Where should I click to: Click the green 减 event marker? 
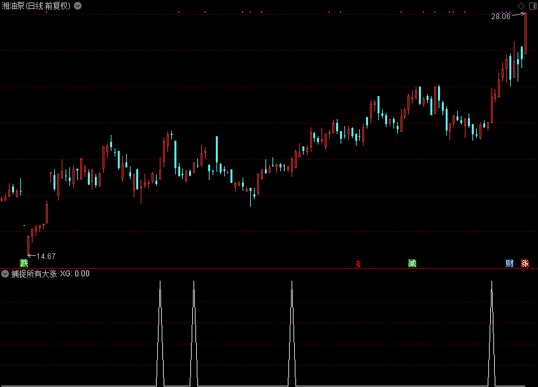click(412, 263)
